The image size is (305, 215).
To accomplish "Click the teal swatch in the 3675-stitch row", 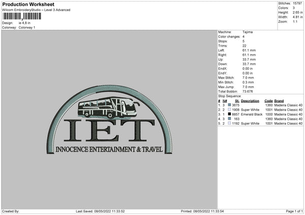I will 230,105.
